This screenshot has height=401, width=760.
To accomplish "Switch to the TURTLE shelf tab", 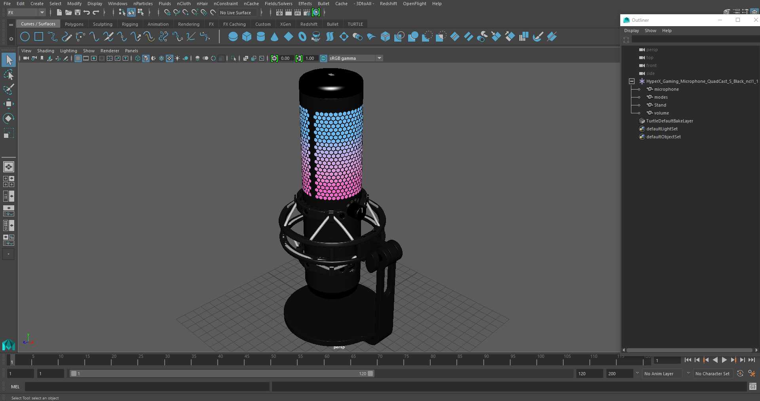I will point(355,24).
